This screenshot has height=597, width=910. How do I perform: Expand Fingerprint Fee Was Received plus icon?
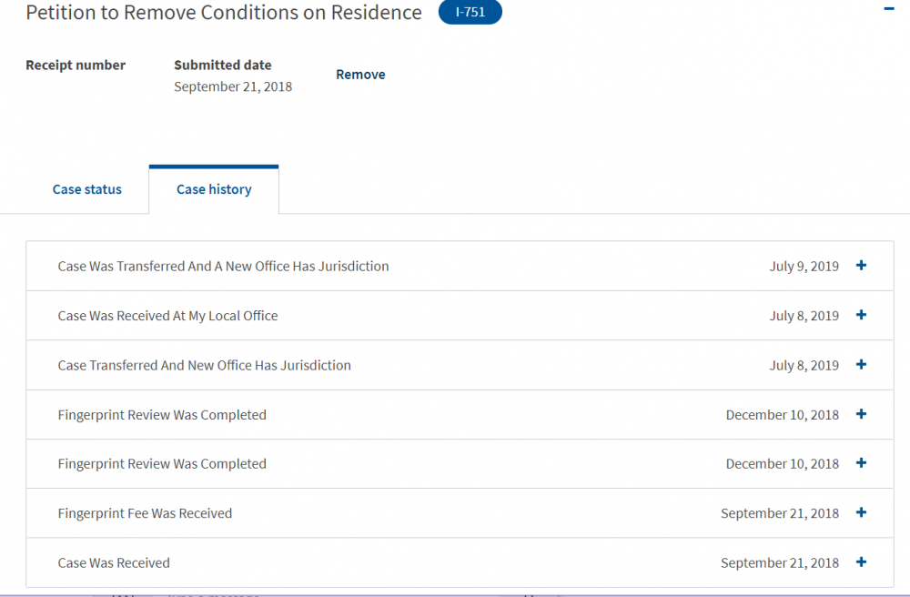tap(861, 512)
